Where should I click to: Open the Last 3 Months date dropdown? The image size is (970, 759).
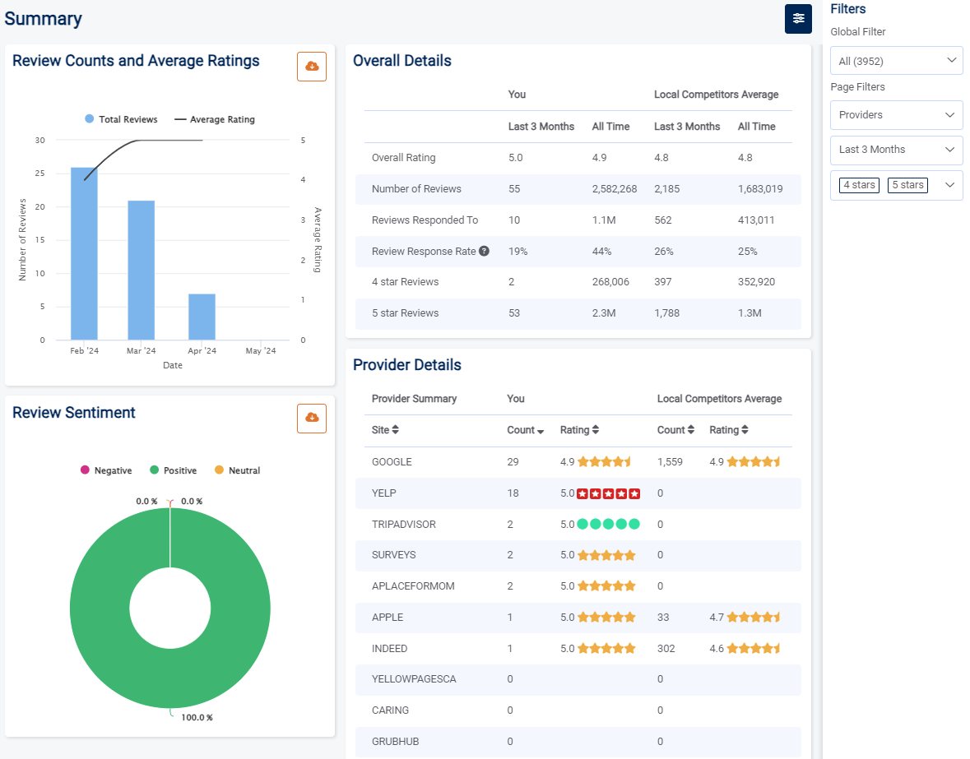[896, 150]
